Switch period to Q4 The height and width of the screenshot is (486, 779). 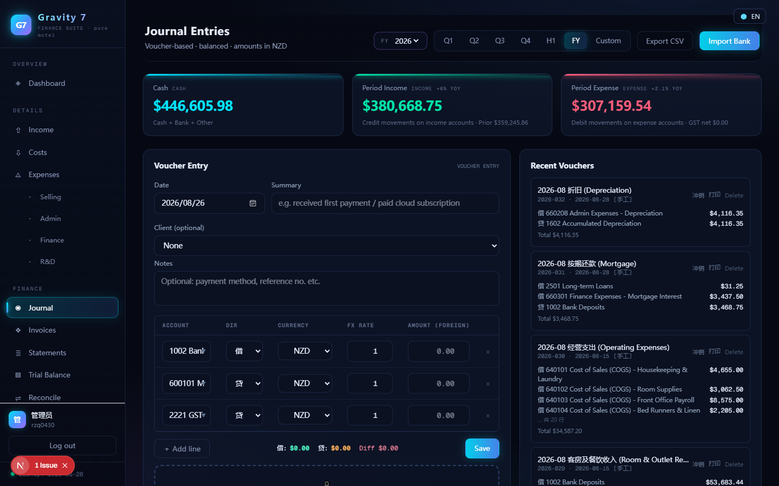click(525, 41)
